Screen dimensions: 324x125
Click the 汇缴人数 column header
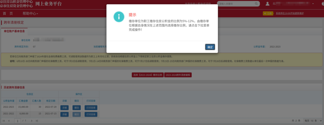coord(36,101)
